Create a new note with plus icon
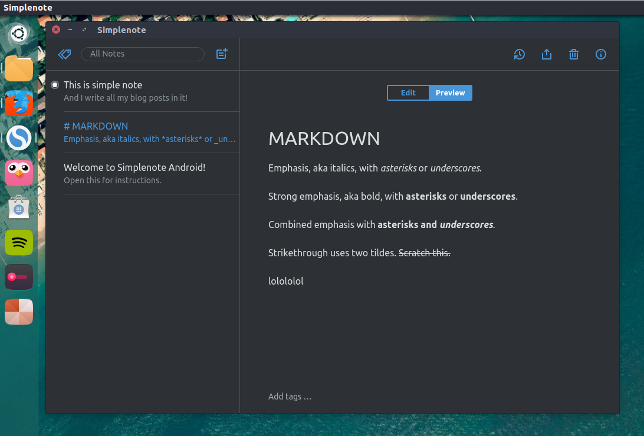The image size is (644, 436). [x=222, y=54]
